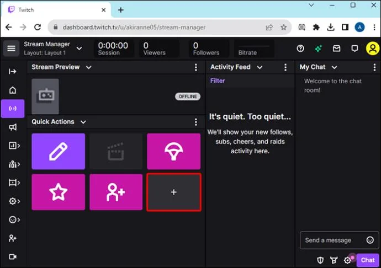Click the screenshot capture icon in the toolbar
This screenshot has width=381, height=268.
click(302, 27)
